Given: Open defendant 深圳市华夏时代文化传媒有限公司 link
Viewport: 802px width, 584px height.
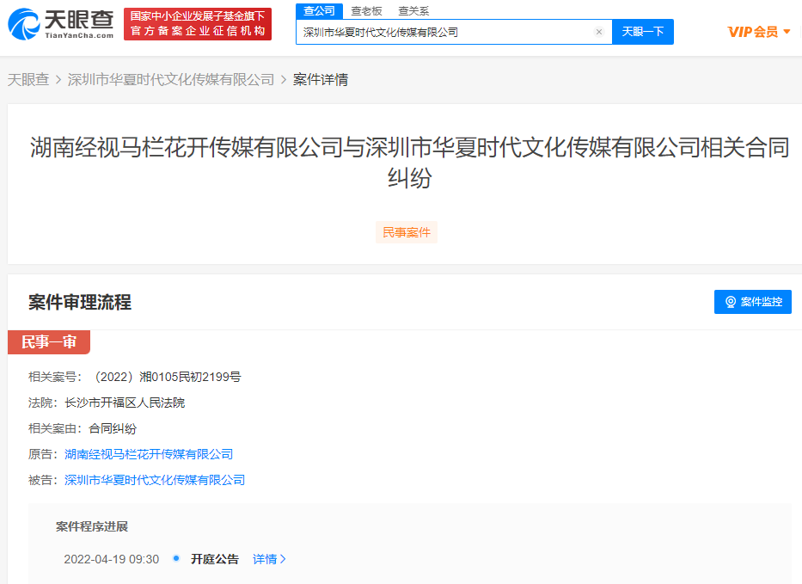Looking at the screenshot, I should 155,480.
